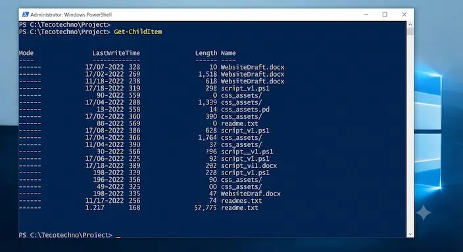Screen dimensions: 463x252
Task: Click the length value '1,518'
Action: coord(208,74)
